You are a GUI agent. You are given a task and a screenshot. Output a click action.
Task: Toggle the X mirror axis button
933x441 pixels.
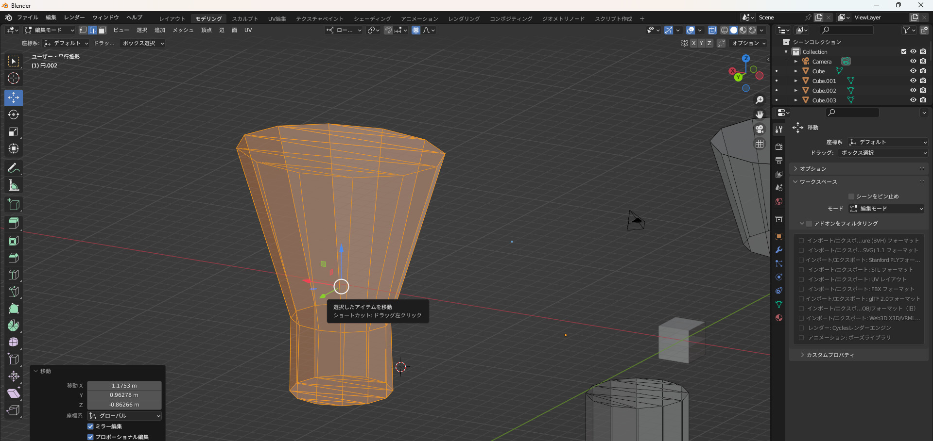693,43
